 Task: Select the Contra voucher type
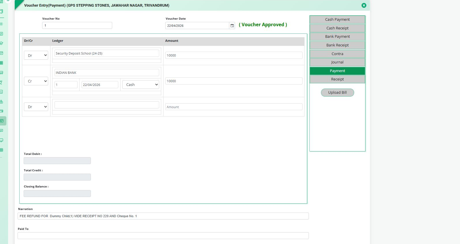click(x=337, y=54)
